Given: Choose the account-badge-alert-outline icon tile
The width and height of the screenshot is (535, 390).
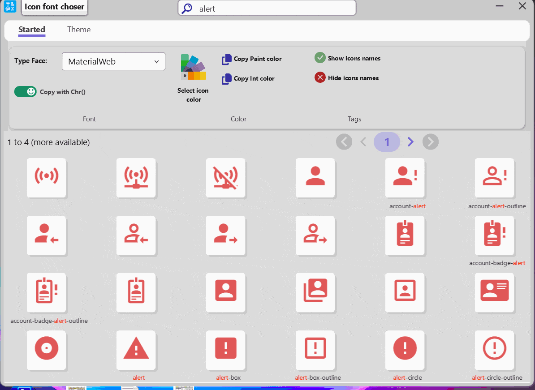Looking at the screenshot, I should 47,292.
